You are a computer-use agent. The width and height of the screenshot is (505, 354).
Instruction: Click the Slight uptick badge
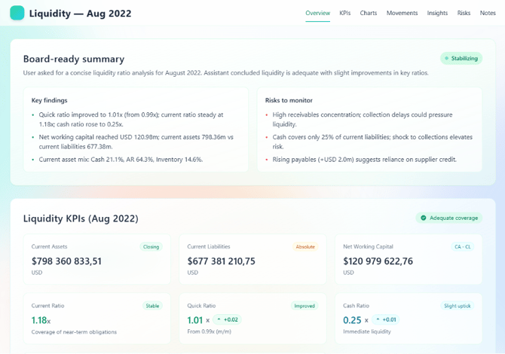pyautogui.click(x=458, y=306)
